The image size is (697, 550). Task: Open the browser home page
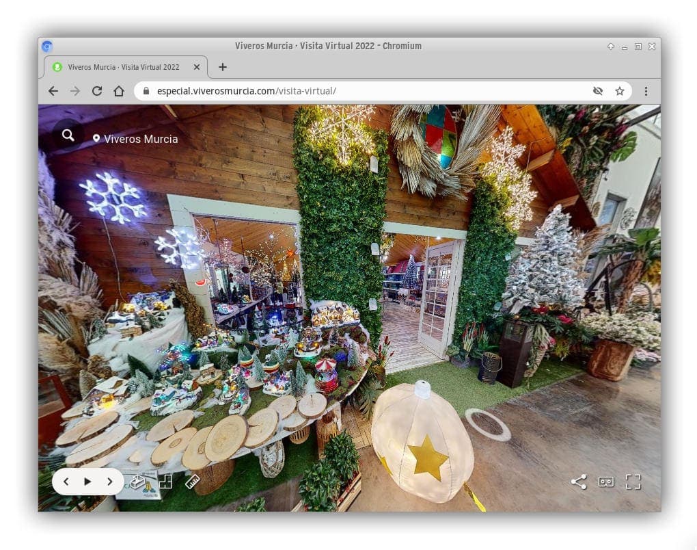[119, 91]
